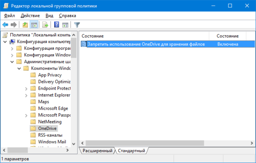
Task: Click the policy setting icon beside Запретить использование OneDrive
Action: (x=84, y=44)
